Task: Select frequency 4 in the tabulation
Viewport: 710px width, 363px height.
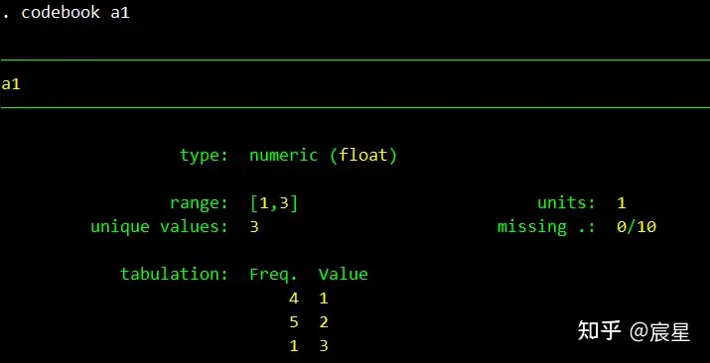Action: click(x=294, y=298)
